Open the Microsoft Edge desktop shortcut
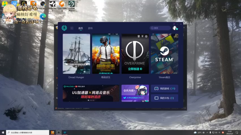This screenshot has width=241, height=135. pos(43,16)
